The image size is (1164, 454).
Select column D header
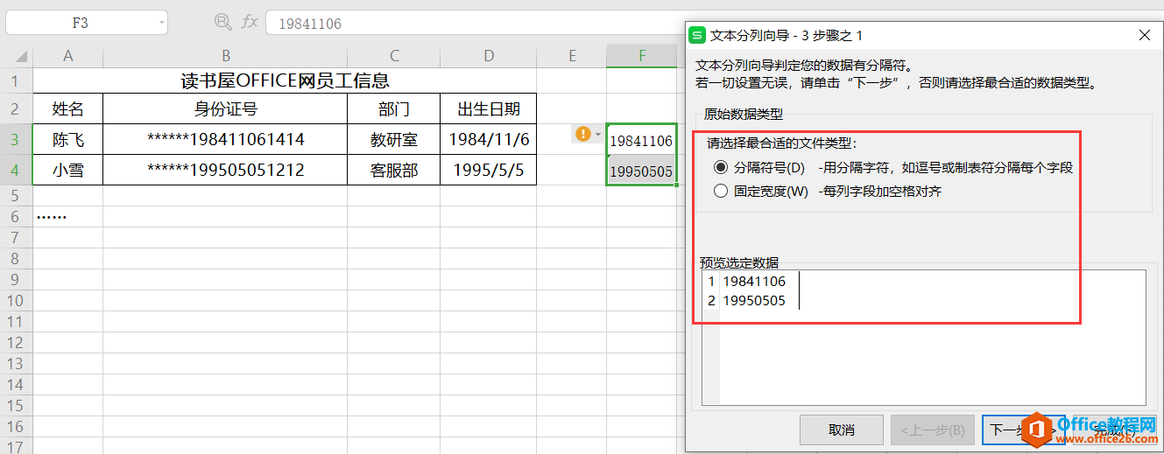point(488,56)
